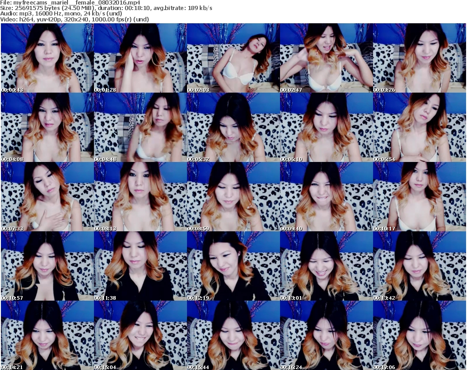Screen dimensions: 467x370
Task: Click the thumbnail timestamped 00:00:43
Action: pos(47,58)
